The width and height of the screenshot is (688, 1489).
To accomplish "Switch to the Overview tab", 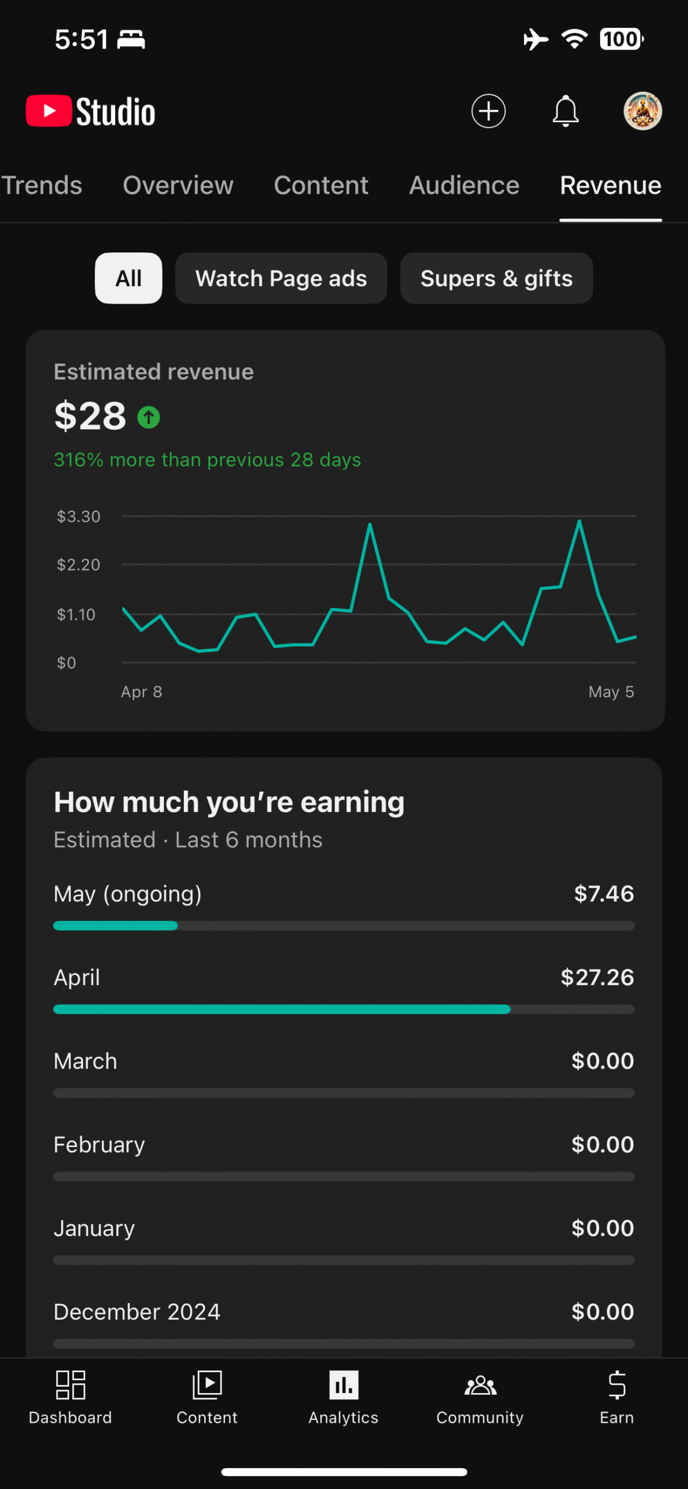I will 178,186.
